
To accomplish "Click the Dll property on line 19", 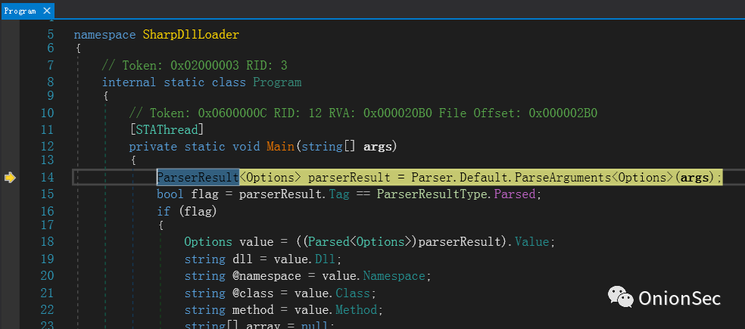I will pos(325,259).
